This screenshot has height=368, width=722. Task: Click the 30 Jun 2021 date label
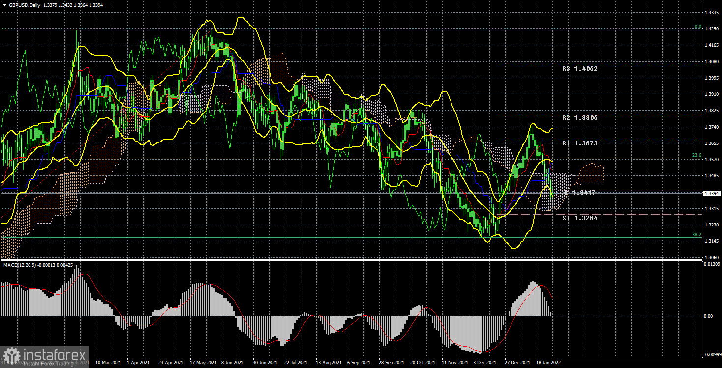click(x=264, y=362)
